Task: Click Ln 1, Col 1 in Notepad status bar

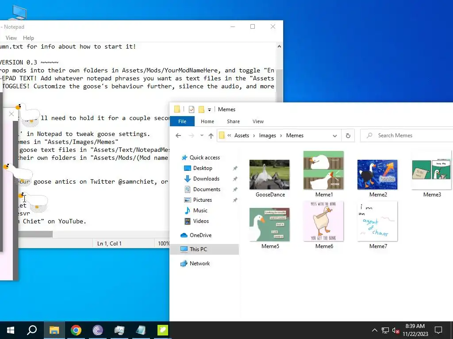Action: click(x=109, y=244)
